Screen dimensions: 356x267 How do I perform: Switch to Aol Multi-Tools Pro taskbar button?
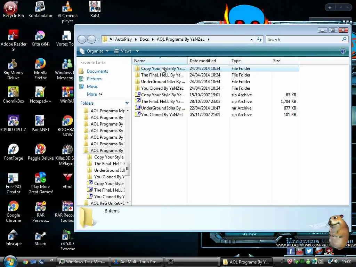[x=137, y=262]
